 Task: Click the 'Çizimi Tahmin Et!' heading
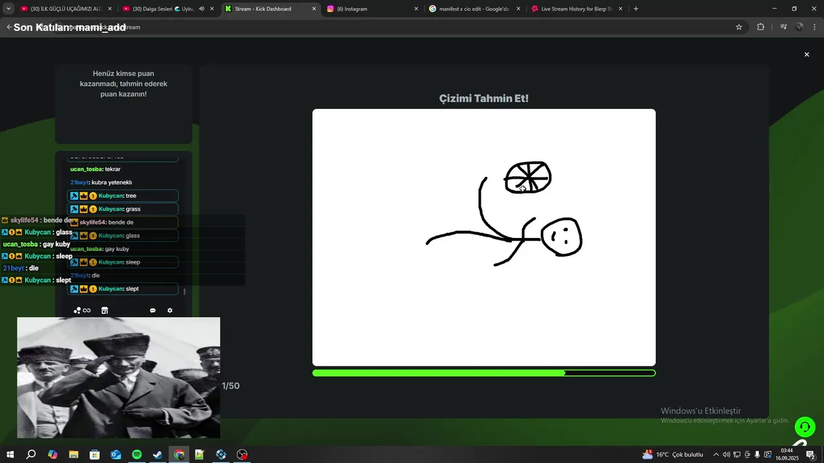point(484,98)
